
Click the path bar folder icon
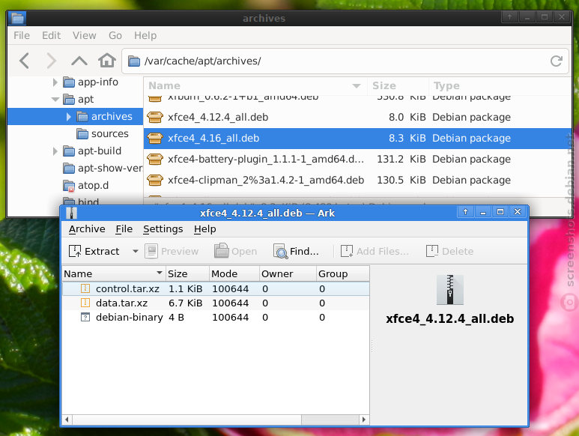pos(133,61)
